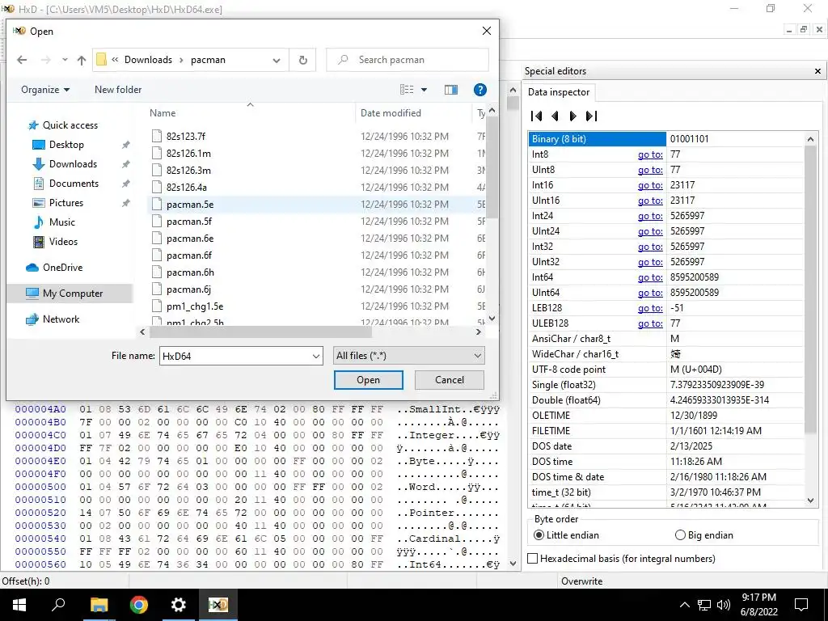
Task: Expand the address bar history dropdown
Action: click(277, 60)
